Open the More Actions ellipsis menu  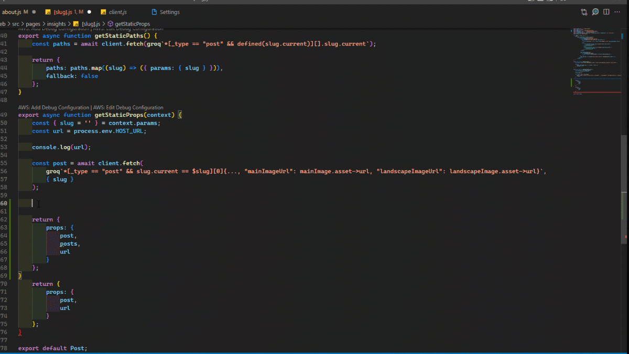click(618, 12)
